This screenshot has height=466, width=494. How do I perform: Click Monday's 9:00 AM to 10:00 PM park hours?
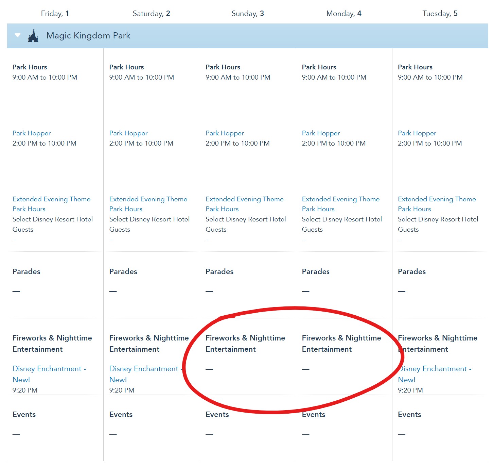click(334, 78)
